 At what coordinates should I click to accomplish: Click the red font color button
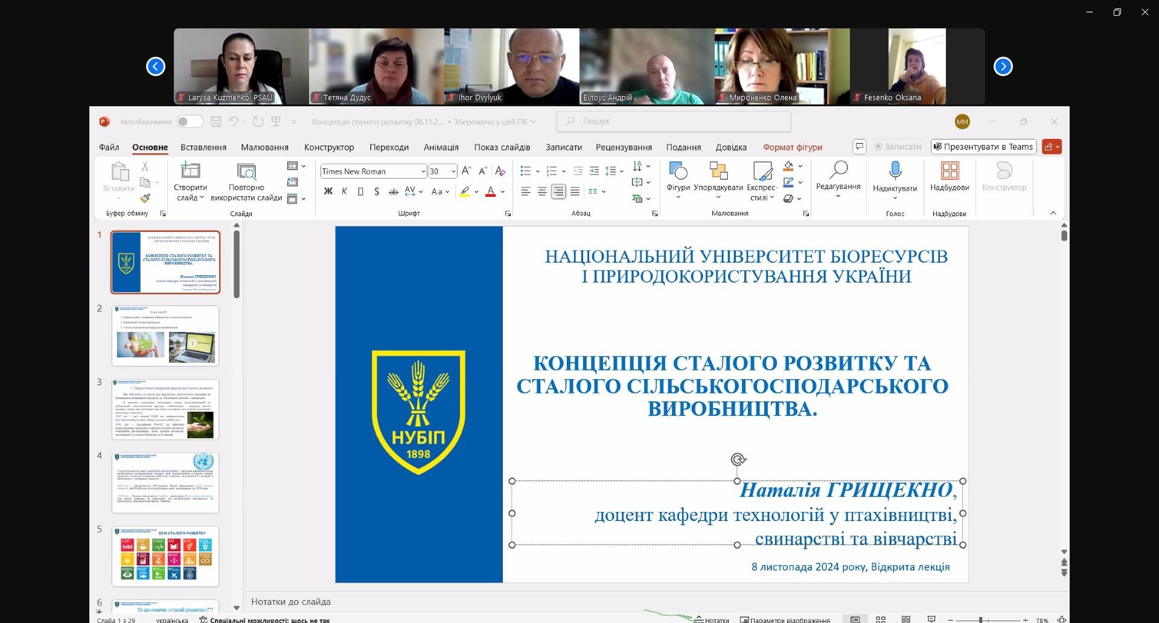491,191
